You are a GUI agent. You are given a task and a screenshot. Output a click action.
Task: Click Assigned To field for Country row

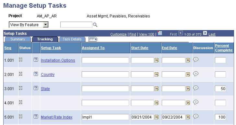click(x=105, y=75)
